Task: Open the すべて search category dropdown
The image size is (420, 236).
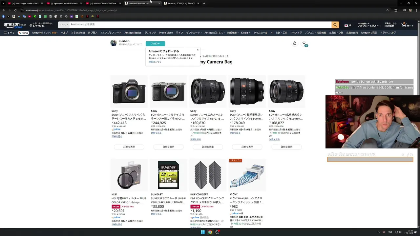Action: click(64, 25)
